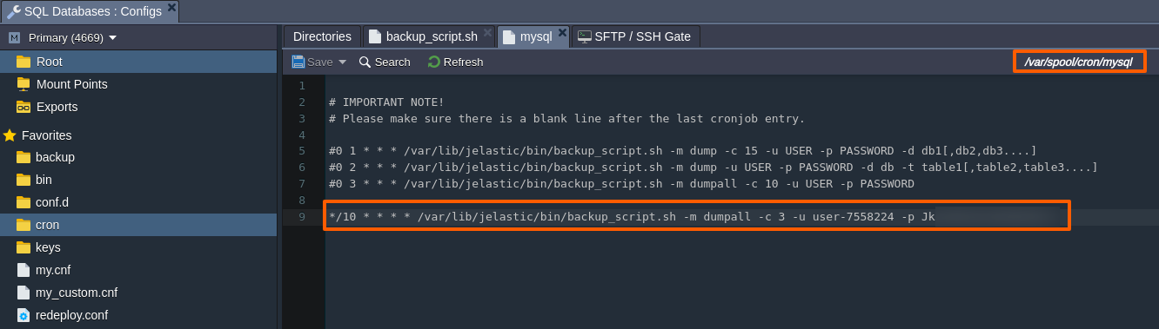Click the mysql tab file icon
Viewport: 1159px width, 329px height.
point(509,36)
